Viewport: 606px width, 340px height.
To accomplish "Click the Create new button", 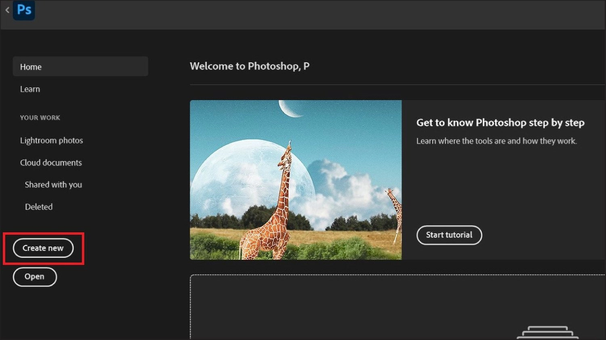I will 43,248.
